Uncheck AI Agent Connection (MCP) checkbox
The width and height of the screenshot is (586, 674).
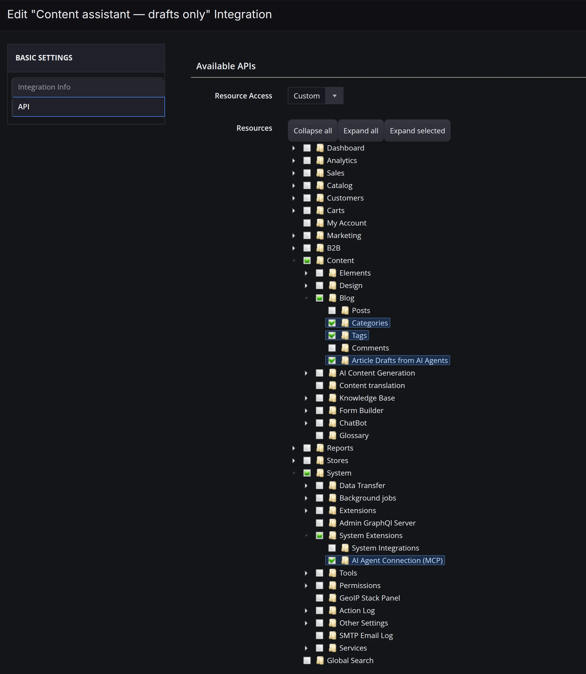tap(332, 560)
